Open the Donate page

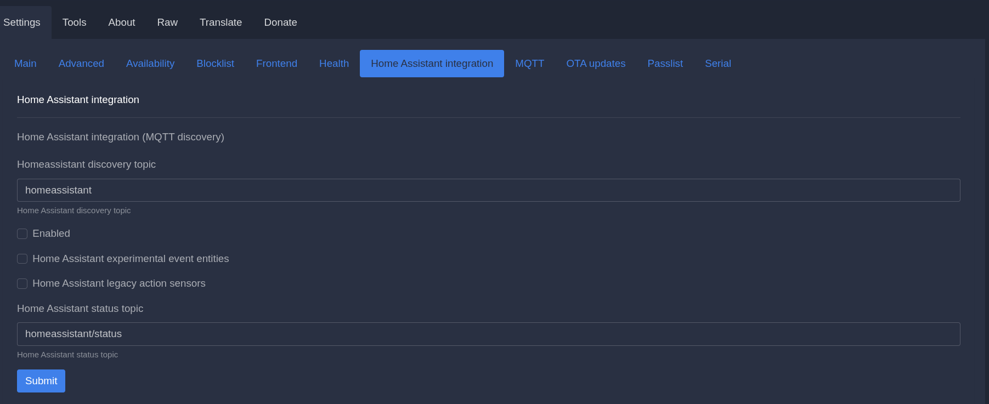coord(280,22)
